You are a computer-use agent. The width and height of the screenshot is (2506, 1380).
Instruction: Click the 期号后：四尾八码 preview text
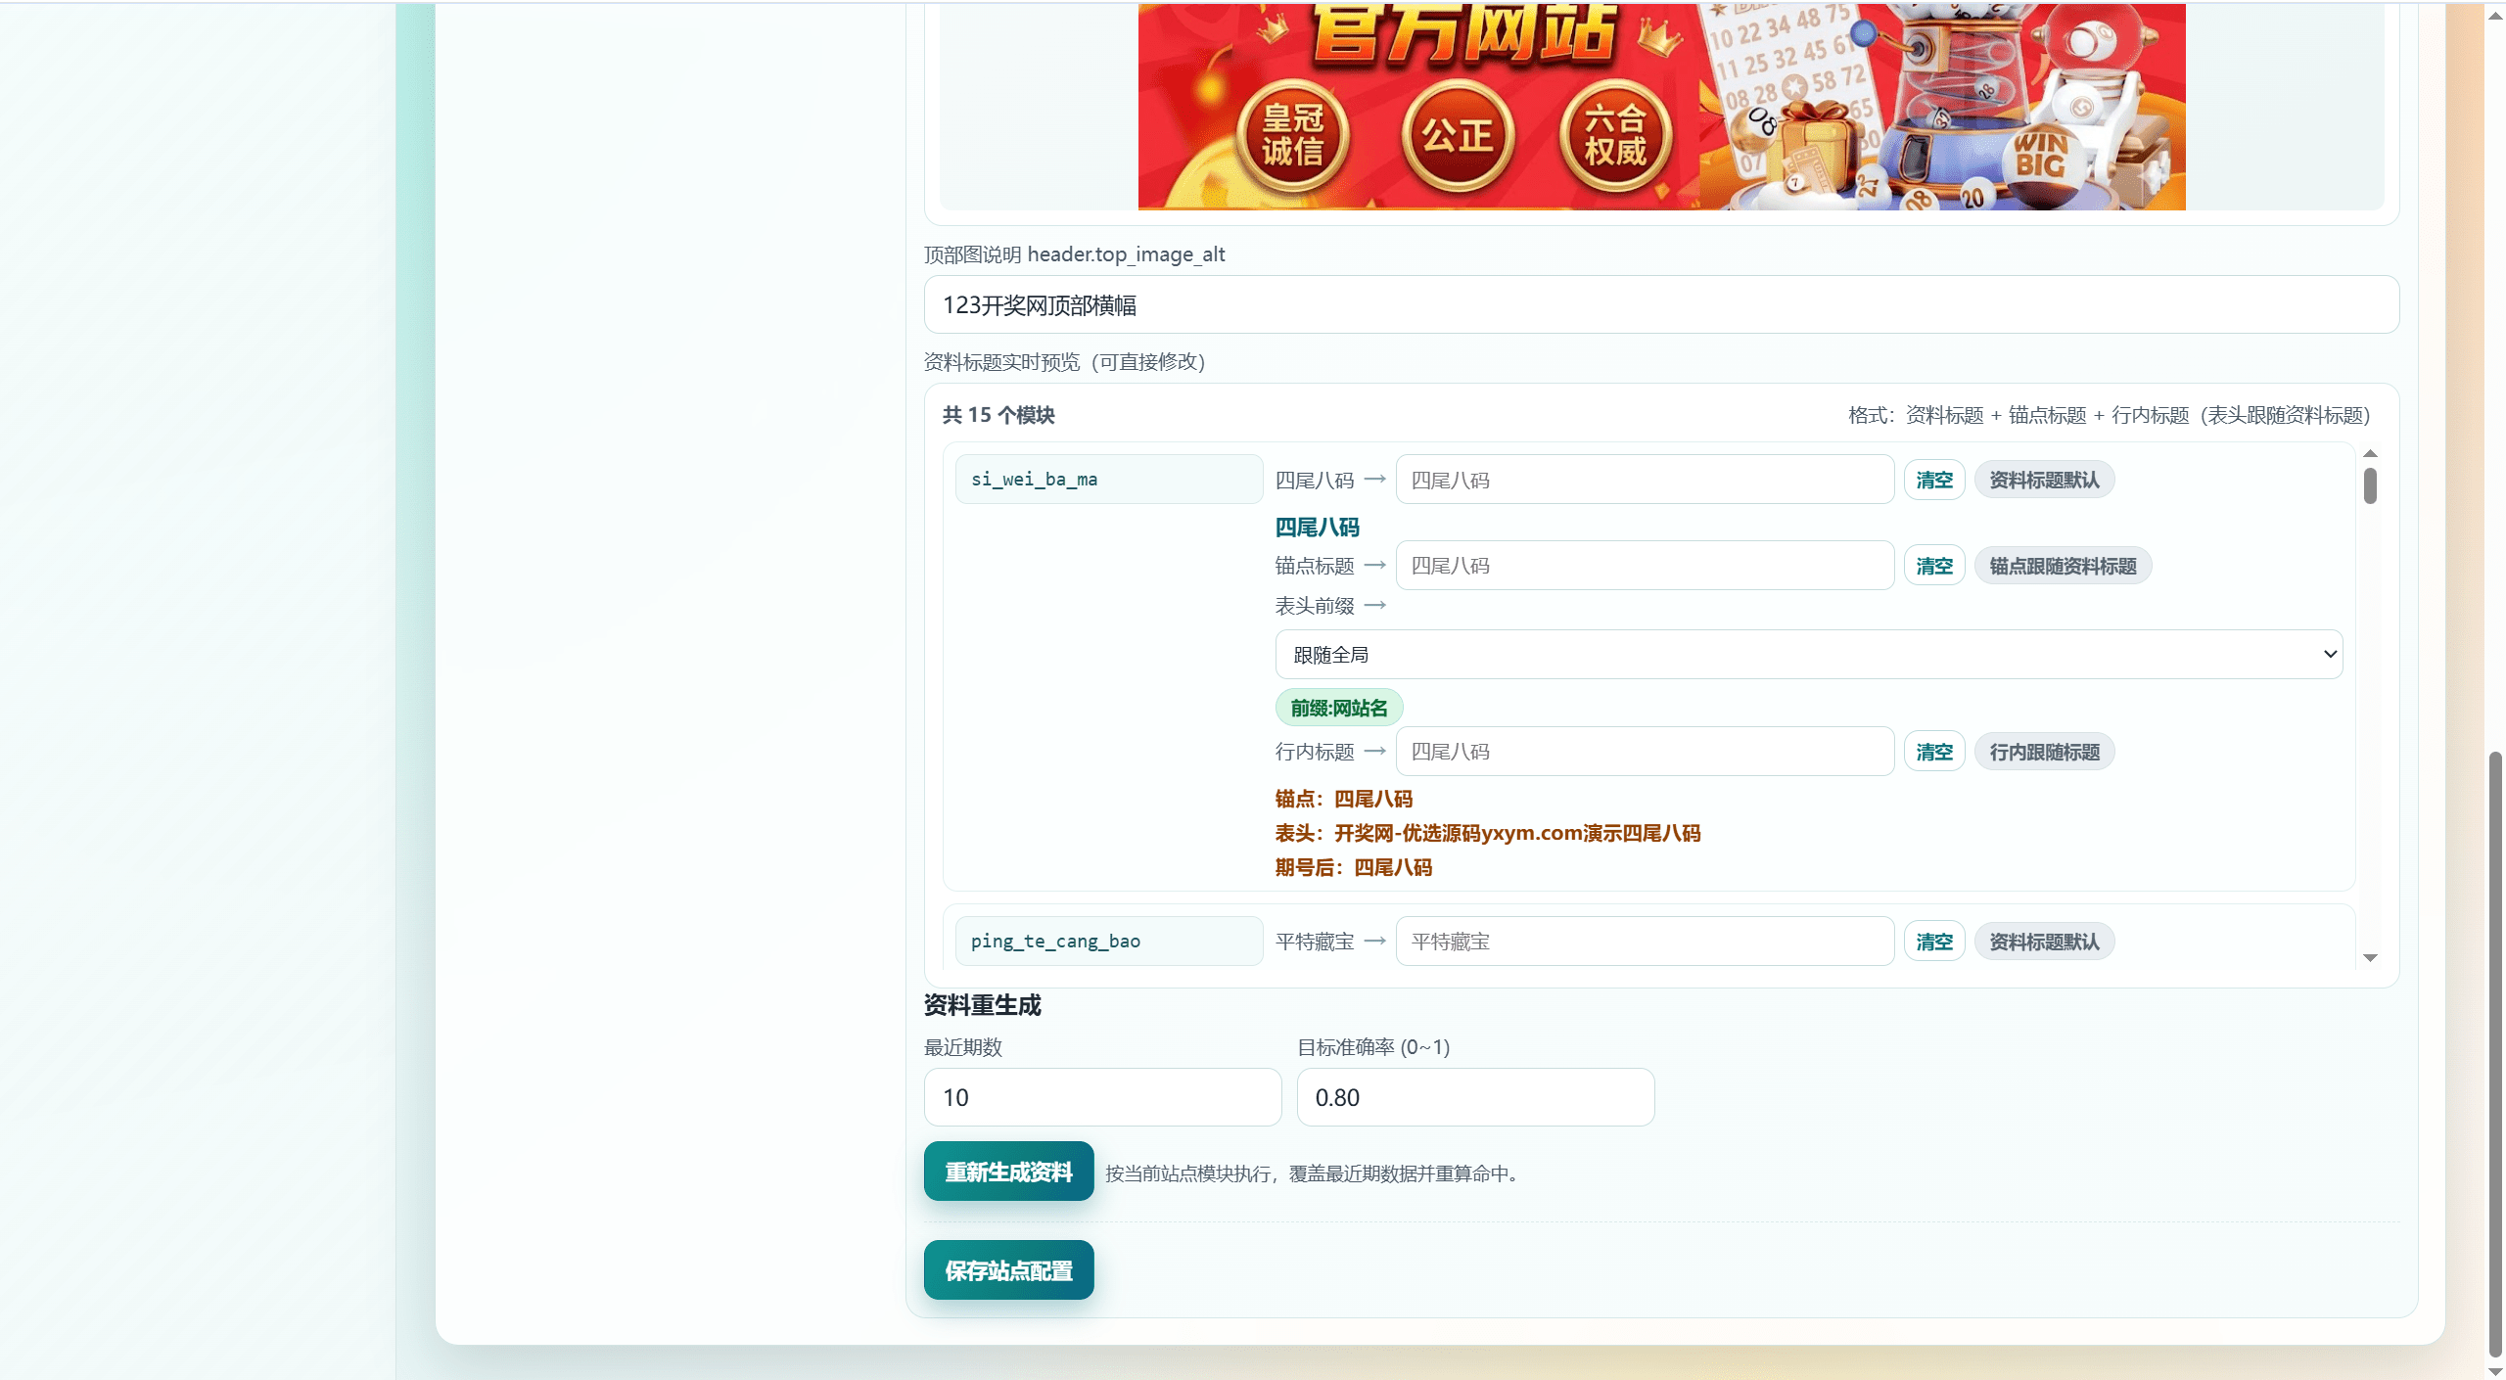pyautogui.click(x=1353, y=867)
